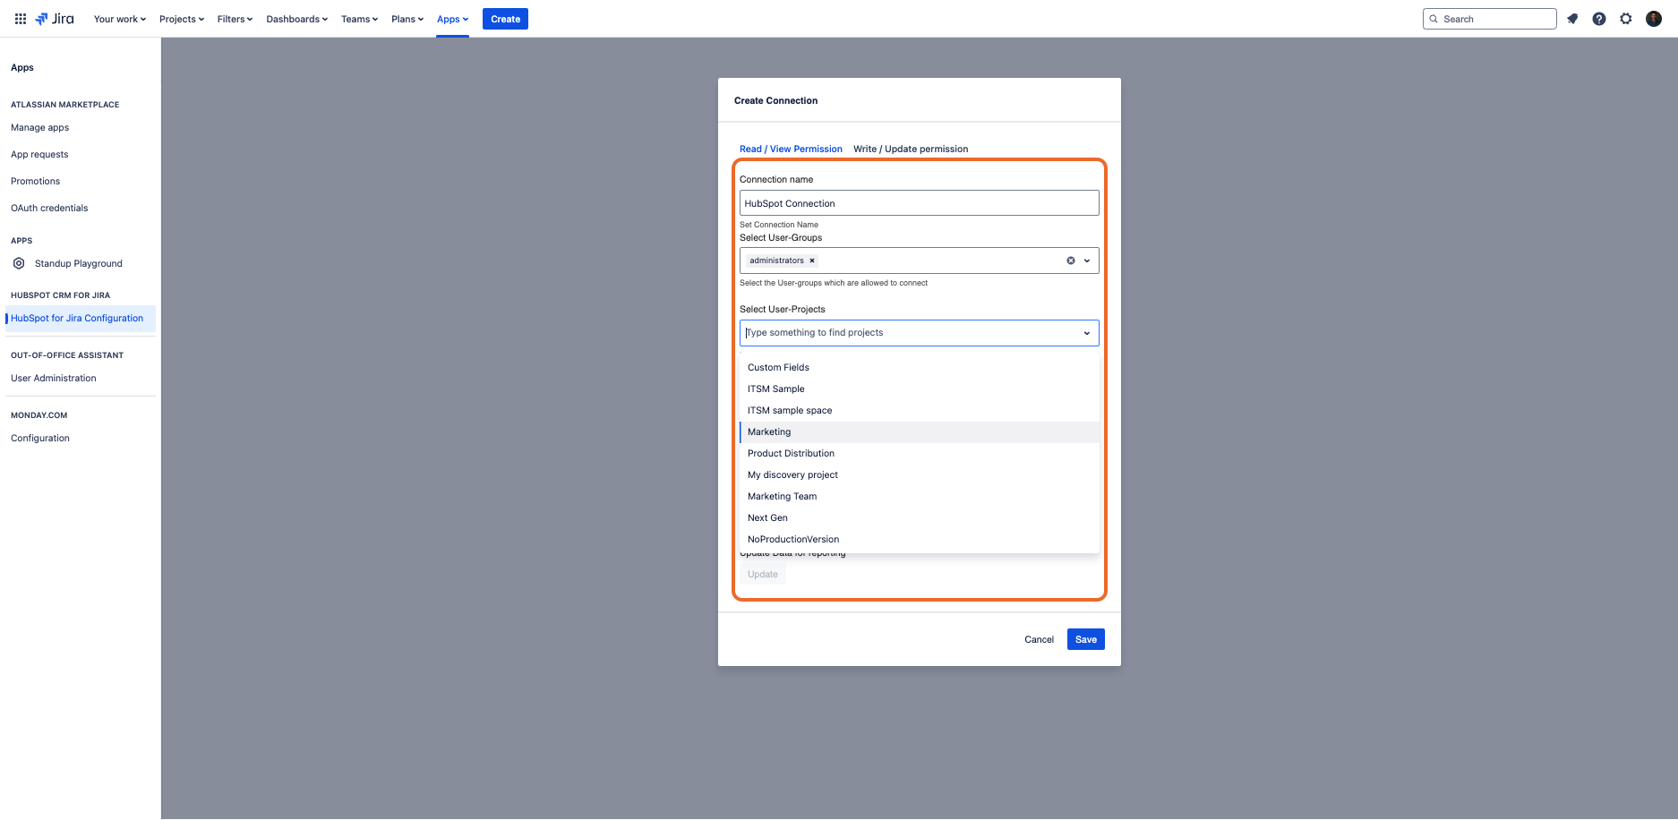Focus the Search box
This screenshot has height=820, width=1678.
click(x=1490, y=19)
